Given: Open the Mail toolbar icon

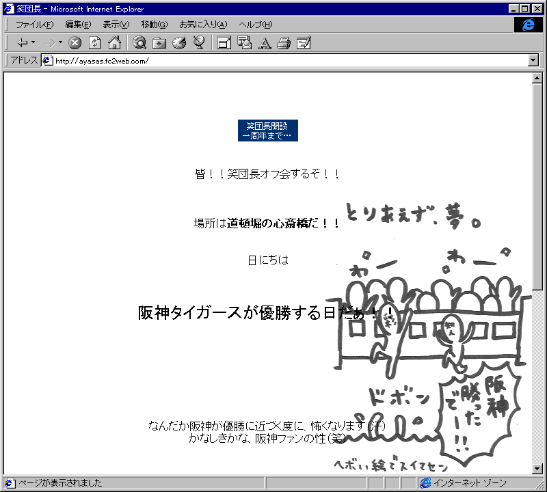Looking at the screenshot, I should [244, 43].
